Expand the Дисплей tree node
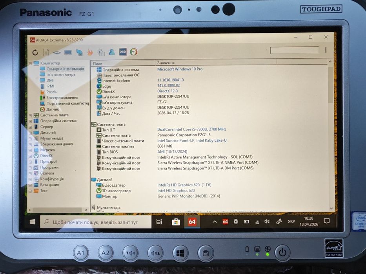The height and width of the screenshot is (274, 366). [30, 133]
